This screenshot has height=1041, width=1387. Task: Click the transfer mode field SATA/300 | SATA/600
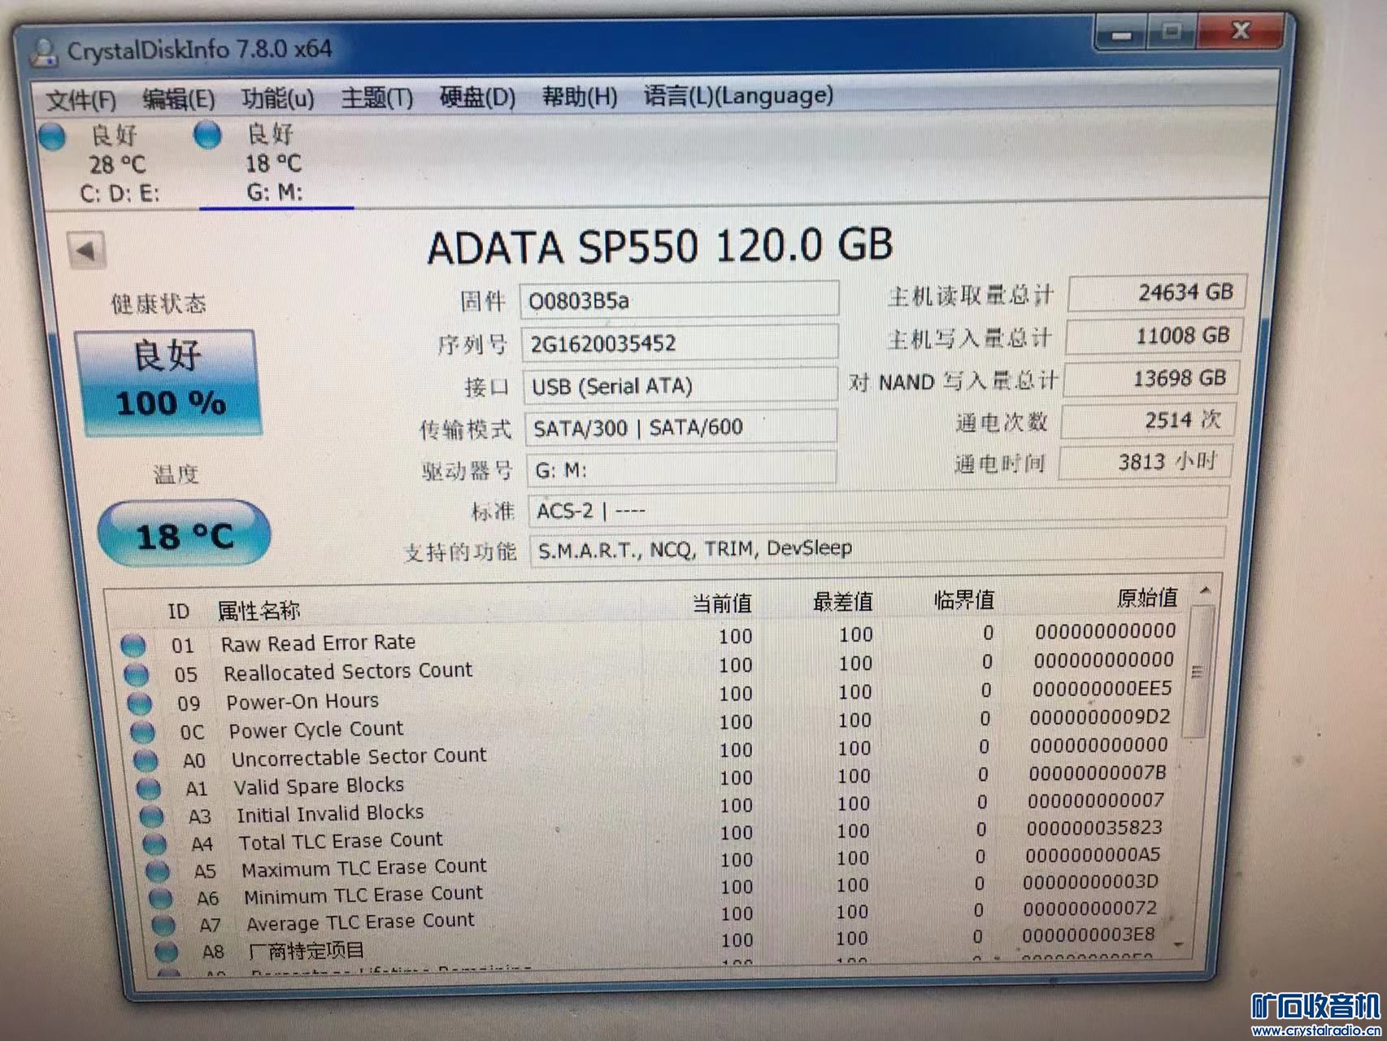(681, 427)
